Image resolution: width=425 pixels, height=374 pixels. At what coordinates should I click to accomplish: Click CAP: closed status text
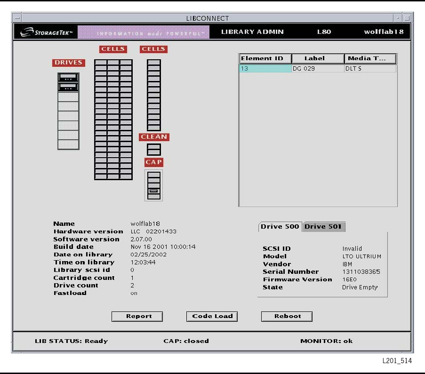coord(186,341)
